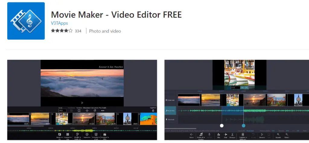309x143 pixels.
Task: Click the Movie Maker app logo
Action: click(x=26, y=21)
